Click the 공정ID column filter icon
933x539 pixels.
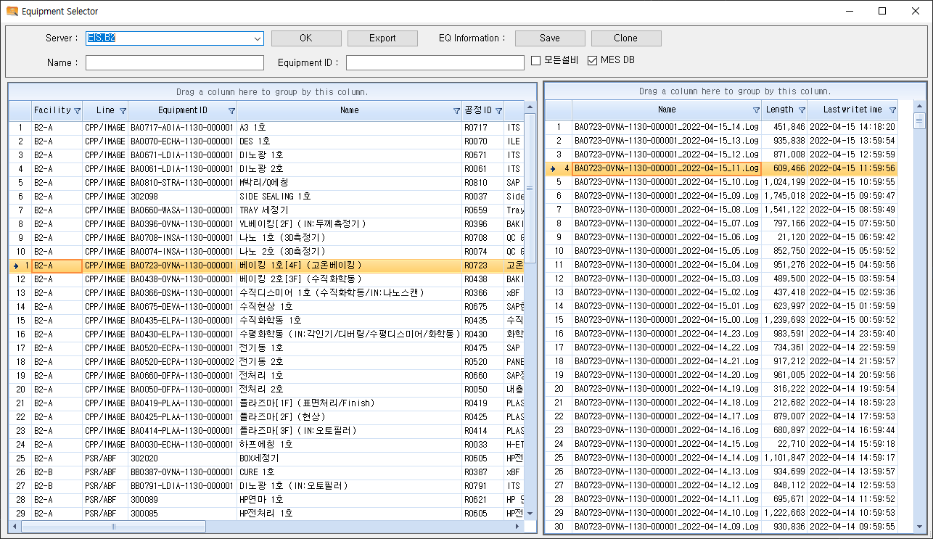[499, 111]
